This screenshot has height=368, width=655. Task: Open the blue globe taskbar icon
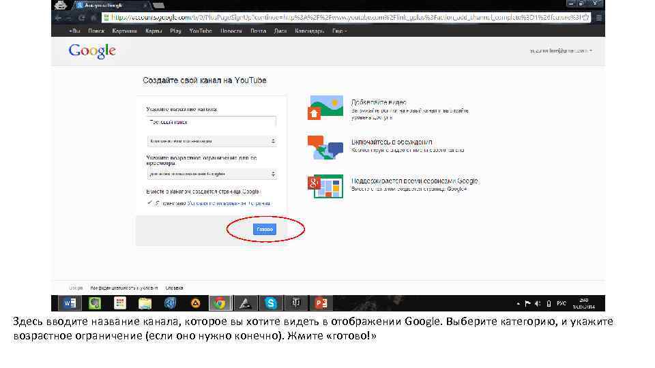pyautogui.click(x=170, y=303)
